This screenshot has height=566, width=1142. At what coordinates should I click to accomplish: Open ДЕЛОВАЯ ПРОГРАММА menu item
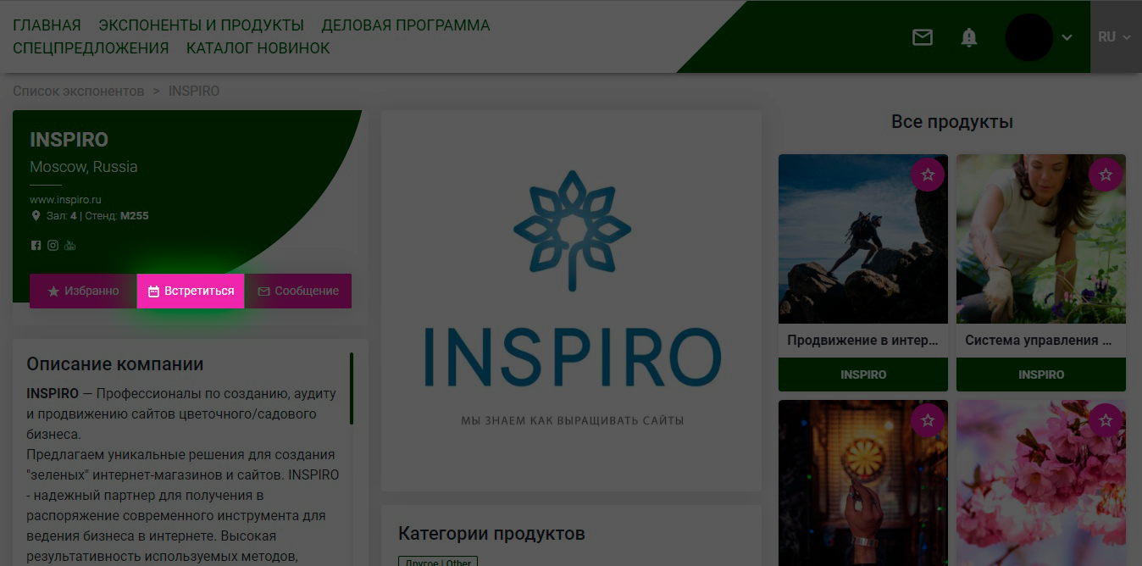[406, 25]
